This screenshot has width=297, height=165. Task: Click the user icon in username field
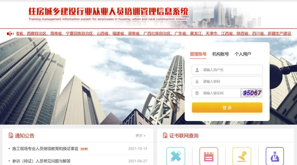point(197,70)
